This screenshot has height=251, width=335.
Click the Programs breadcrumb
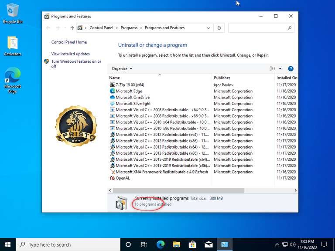click(x=129, y=28)
